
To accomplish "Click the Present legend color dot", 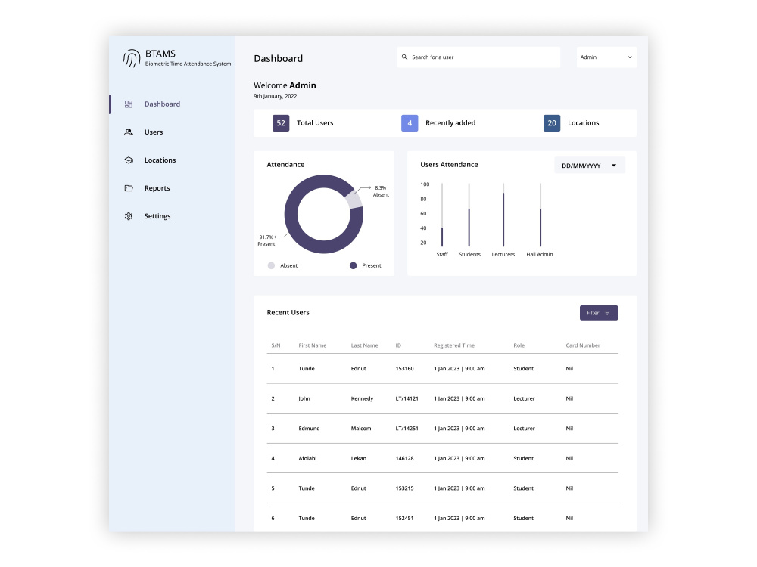I will pyautogui.click(x=353, y=265).
